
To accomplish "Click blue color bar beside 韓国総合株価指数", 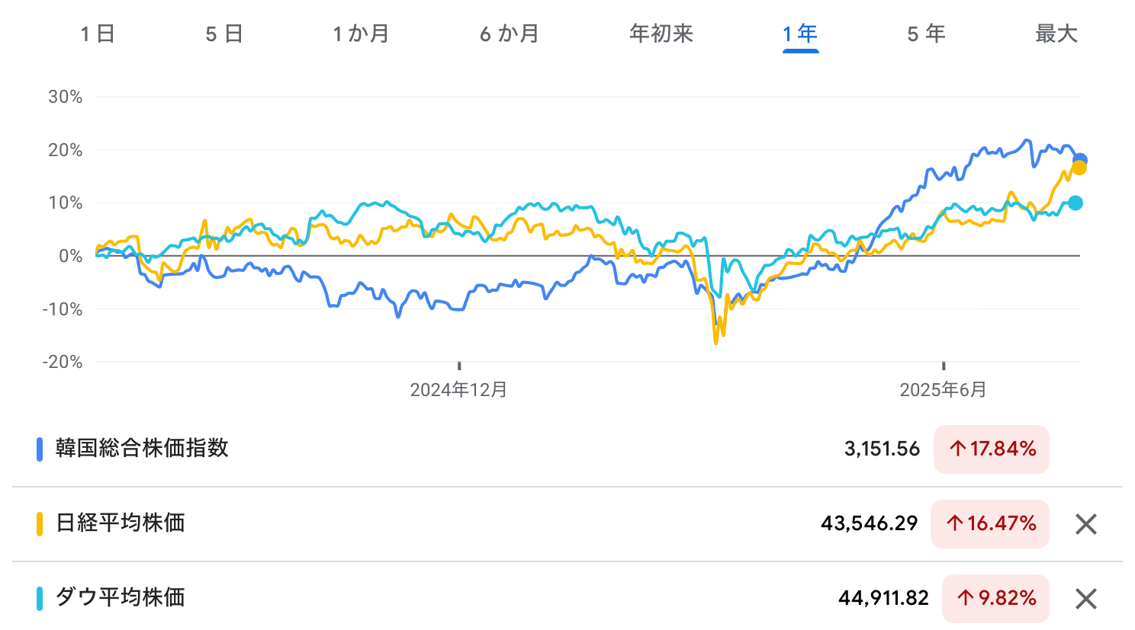I will [x=40, y=449].
